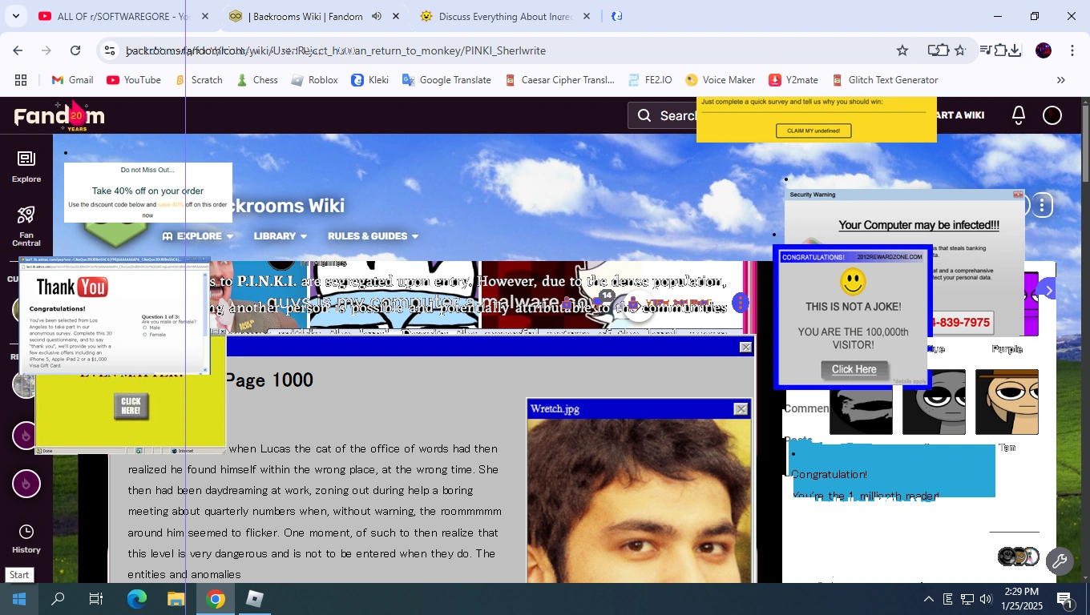This screenshot has width=1090, height=615.
Task: Open Chrome three-dot menu
Action: click(x=1072, y=50)
